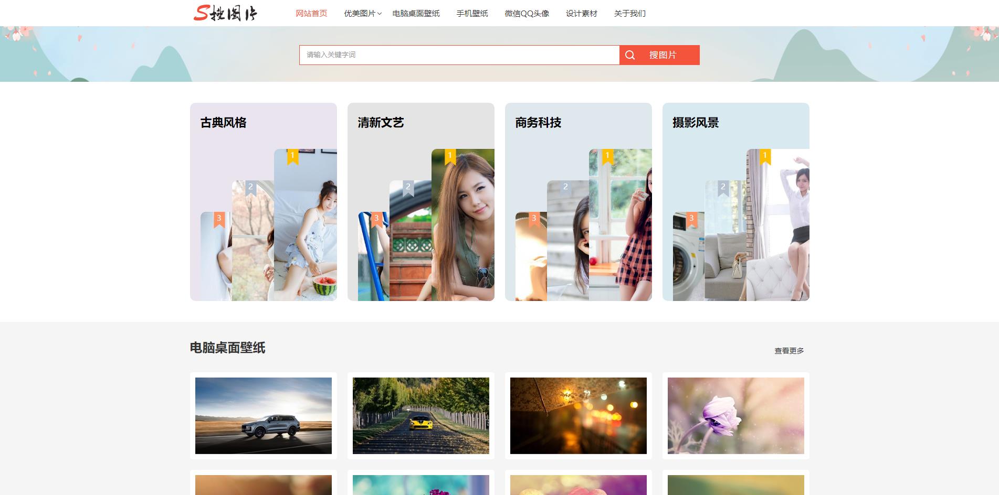Viewport: 999px width, 495px height.
Task: Click the 电脑桌面壁纸 section heading
Action: click(x=227, y=348)
